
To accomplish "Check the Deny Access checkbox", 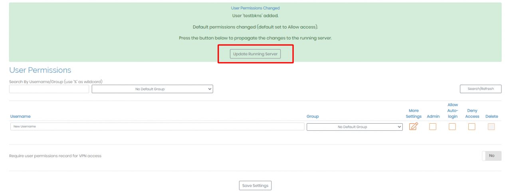I will (x=472, y=127).
